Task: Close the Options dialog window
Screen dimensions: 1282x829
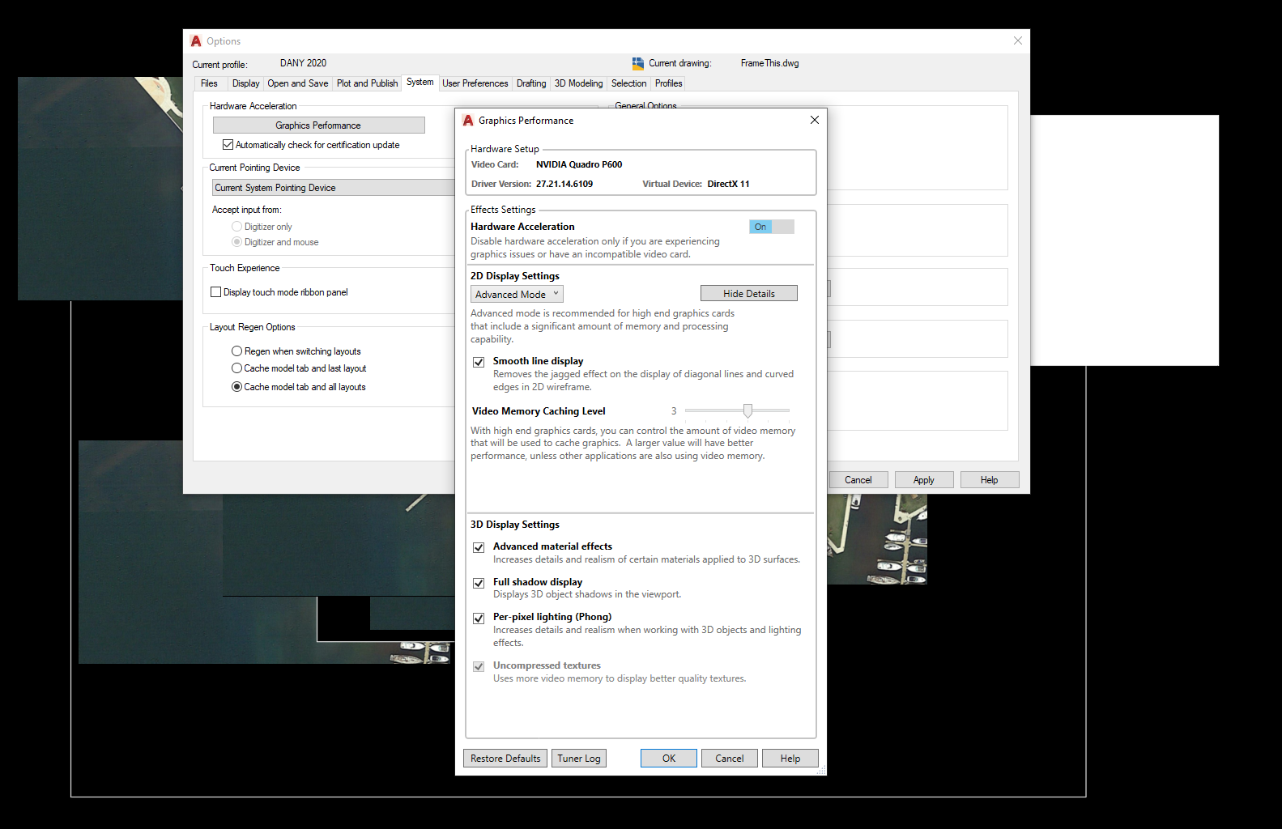Action: click(1018, 40)
